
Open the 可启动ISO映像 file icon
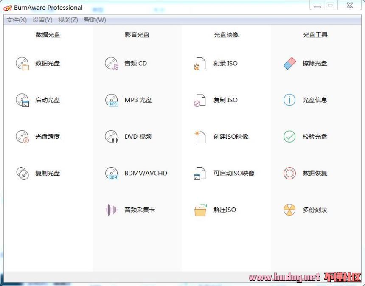(200, 174)
